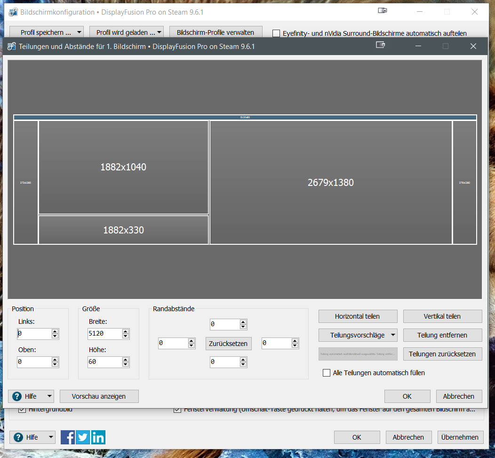Screen dimensions: 495x458
Task: Click the Übernehmen button
Action: pyautogui.click(x=460, y=437)
